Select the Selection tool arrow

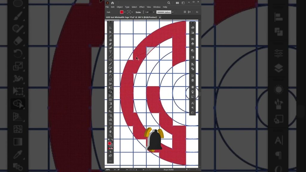(110, 28)
